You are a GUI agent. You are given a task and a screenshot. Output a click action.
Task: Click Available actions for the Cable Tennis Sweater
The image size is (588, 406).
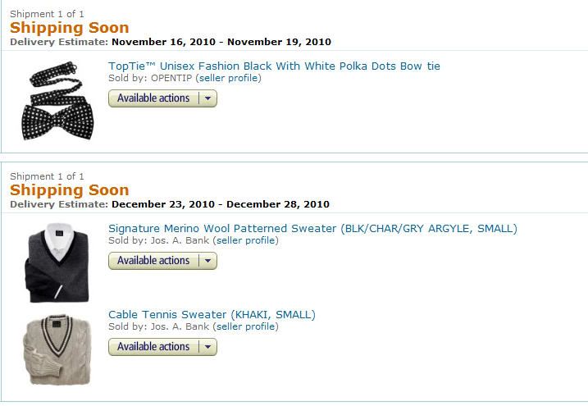pos(153,347)
